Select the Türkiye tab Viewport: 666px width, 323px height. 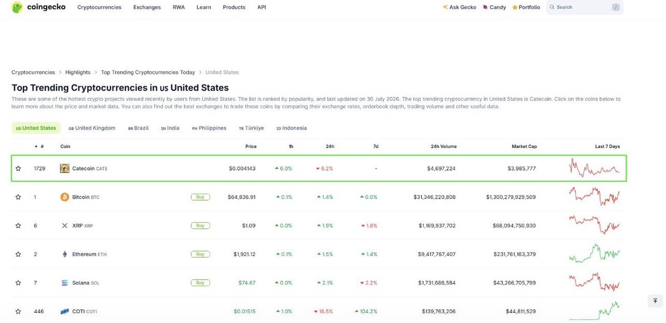(252, 128)
